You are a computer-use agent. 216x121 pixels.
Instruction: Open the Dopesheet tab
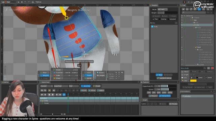click(45, 82)
